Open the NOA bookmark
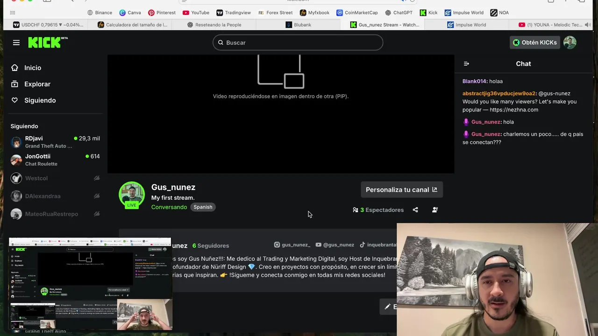 point(499,13)
